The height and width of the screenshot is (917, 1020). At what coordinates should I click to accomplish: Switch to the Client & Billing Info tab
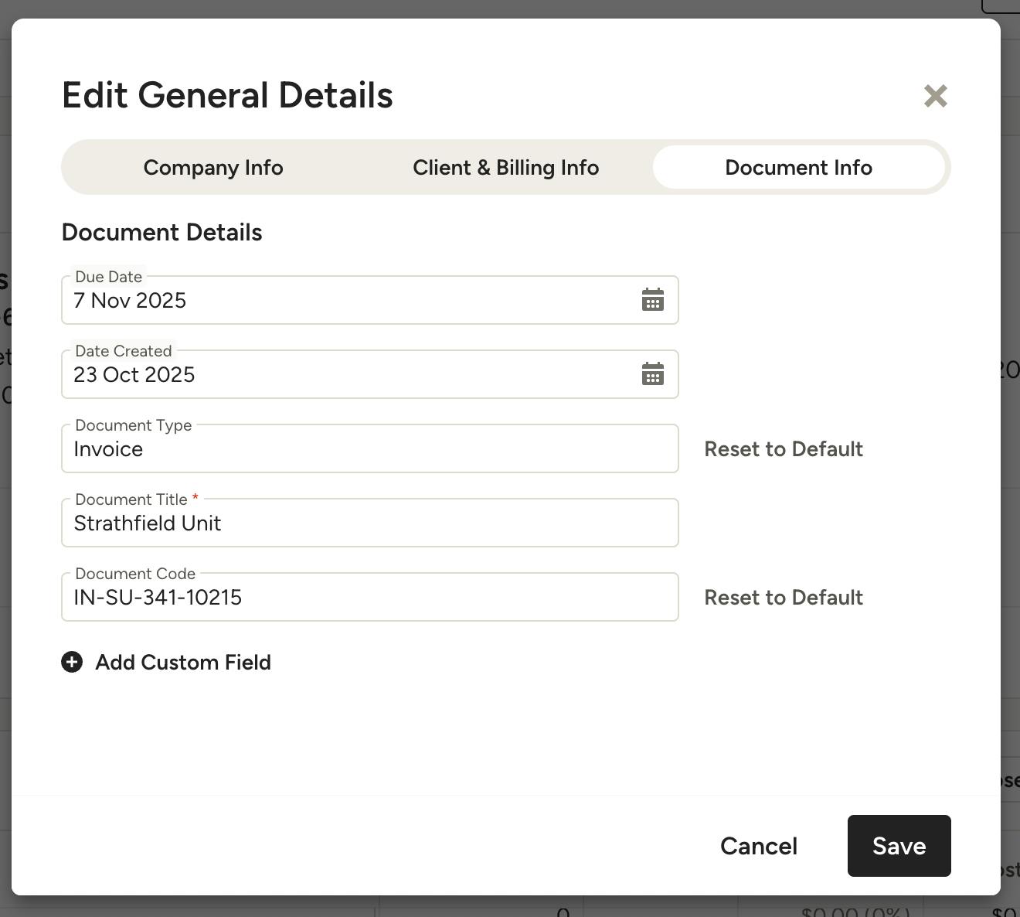click(x=506, y=168)
